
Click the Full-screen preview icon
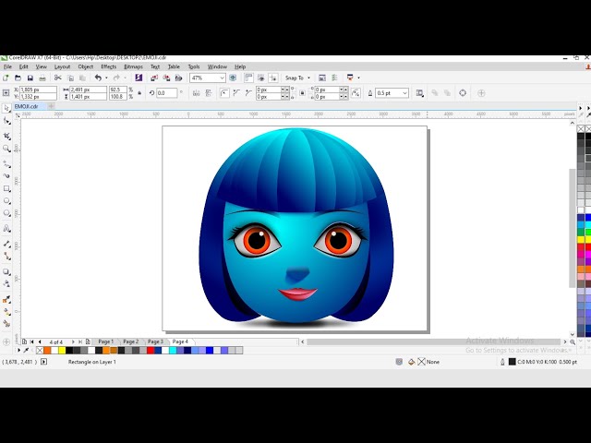click(x=233, y=78)
